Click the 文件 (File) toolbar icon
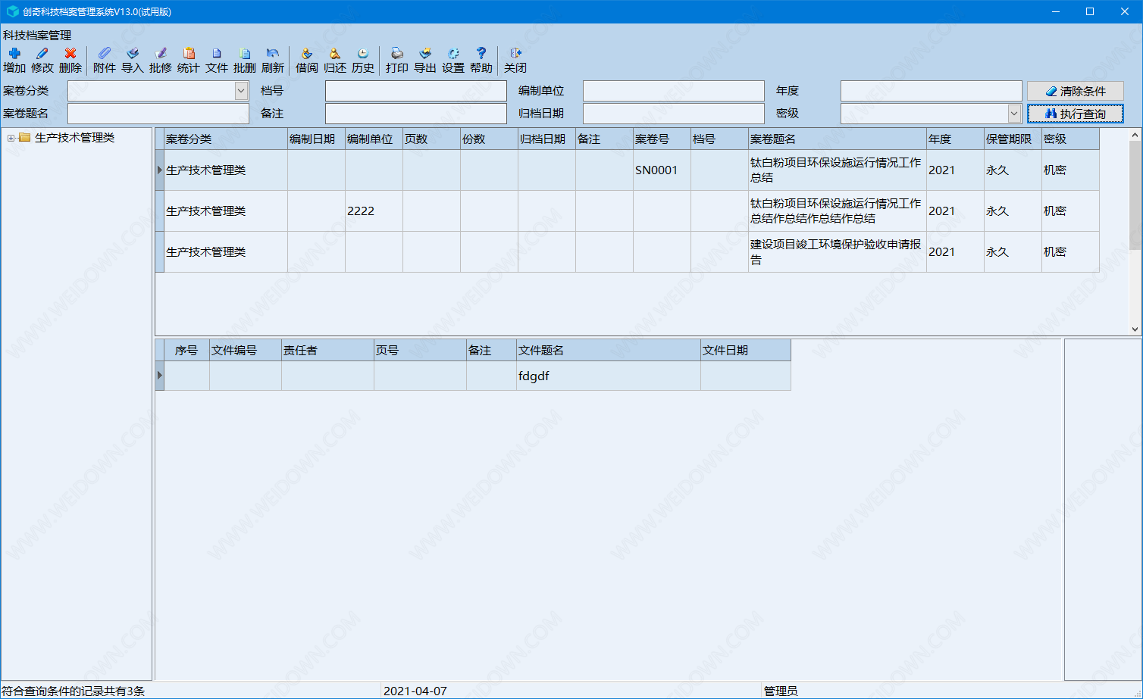Image resolution: width=1143 pixels, height=699 pixels. pos(217,60)
